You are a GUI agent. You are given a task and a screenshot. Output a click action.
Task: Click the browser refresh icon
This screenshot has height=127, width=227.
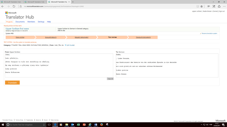(x=14, y=6)
